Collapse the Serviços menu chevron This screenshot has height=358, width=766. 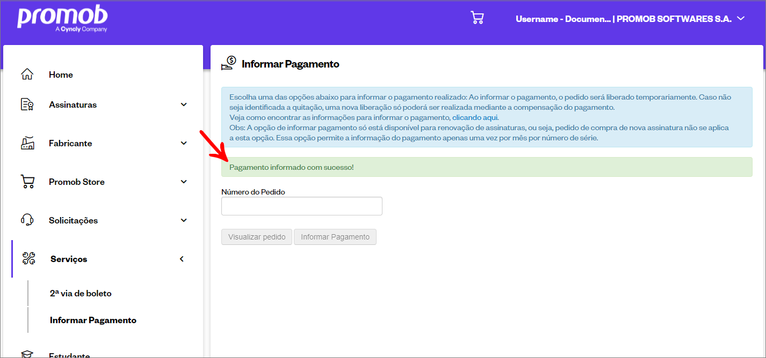click(x=182, y=259)
